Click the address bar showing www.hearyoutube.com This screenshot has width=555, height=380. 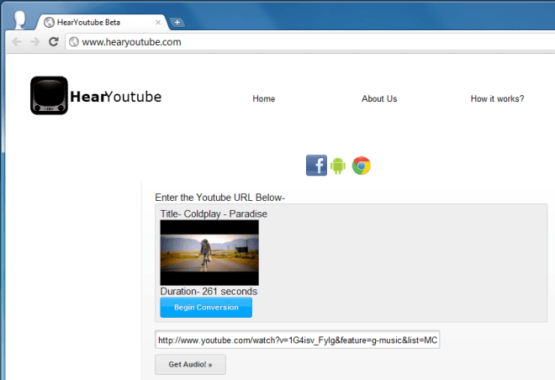pos(311,42)
